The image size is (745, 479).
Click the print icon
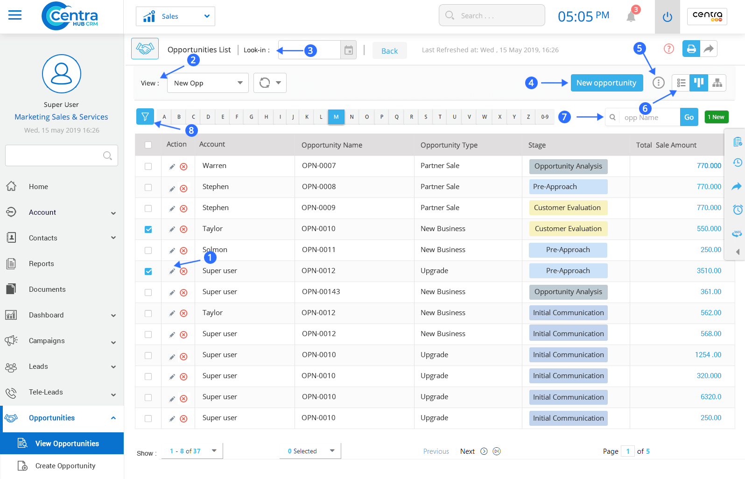[x=691, y=49]
